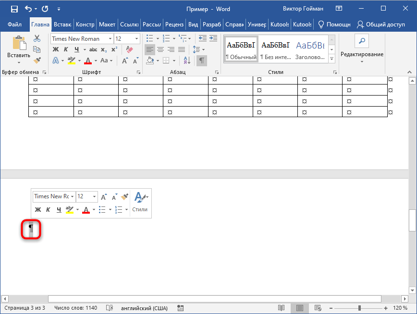Open the Справка tab
The height and width of the screenshot is (314, 417).
point(234,24)
